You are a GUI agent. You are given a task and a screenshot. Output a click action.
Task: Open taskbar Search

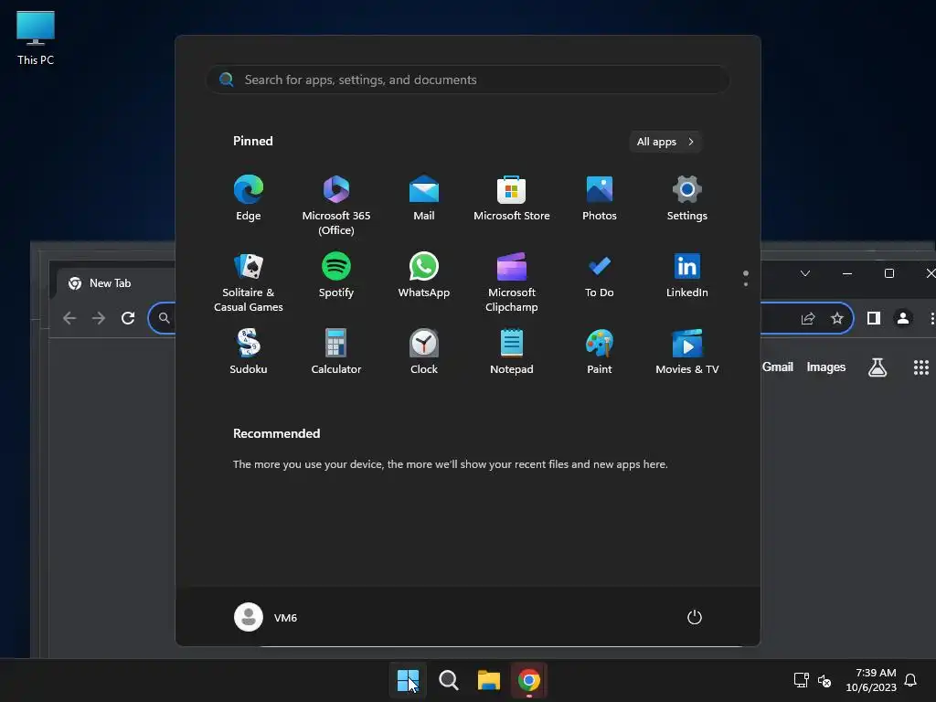(x=448, y=680)
